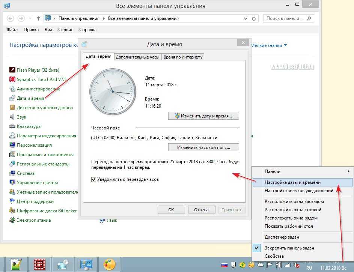This screenshot has width=354, height=272.
Task: Toggle Уведомлять о переводе часов checkbox
Action: 93,180
